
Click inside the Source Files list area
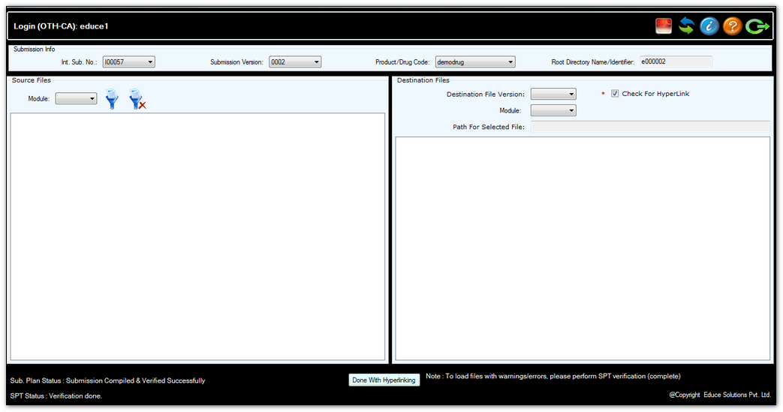[x=197, y=236]
